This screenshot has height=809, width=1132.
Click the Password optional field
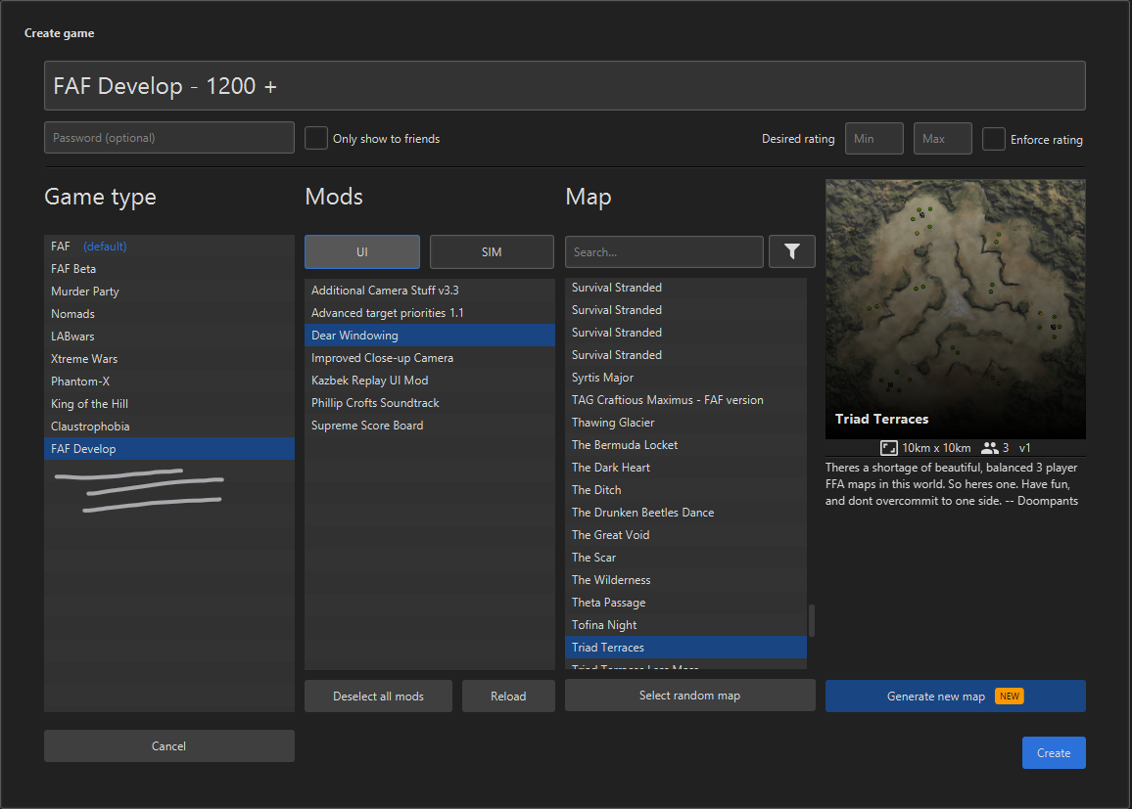point(169,138)
